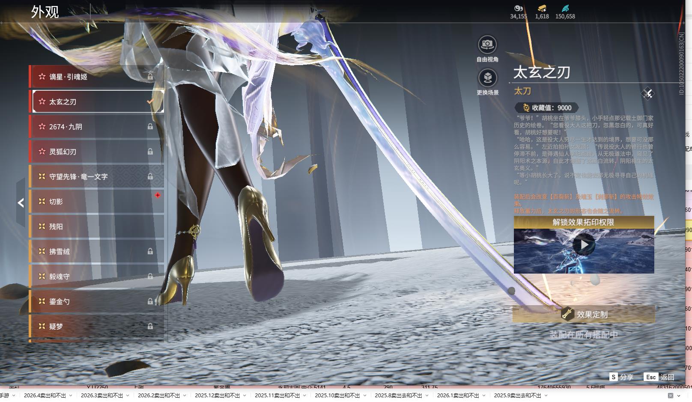Click the red notification dot on 切影

[x=158, y=195]
